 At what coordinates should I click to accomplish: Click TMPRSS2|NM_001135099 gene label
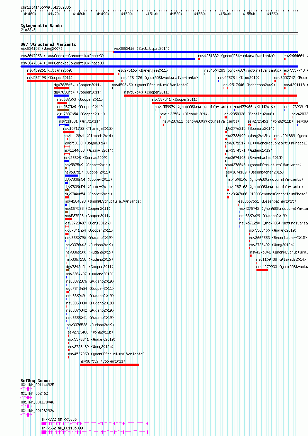62,428
